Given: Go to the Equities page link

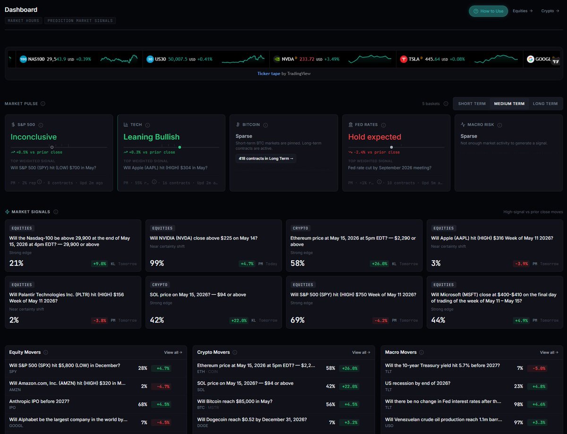Looking at the screenshot, I should (523, 11).
